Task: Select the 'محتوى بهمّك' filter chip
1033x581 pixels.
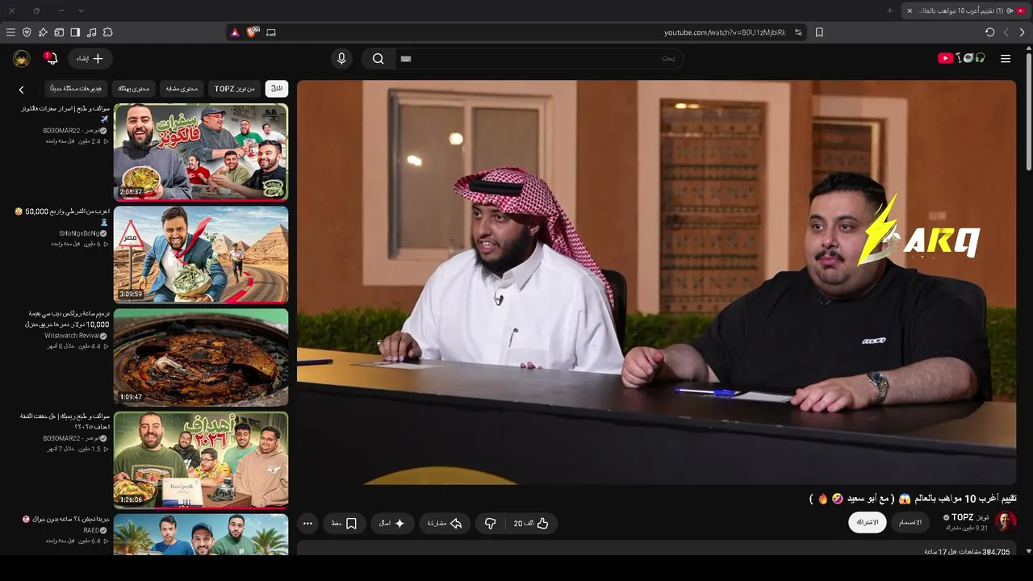Action: coord(134,88)
